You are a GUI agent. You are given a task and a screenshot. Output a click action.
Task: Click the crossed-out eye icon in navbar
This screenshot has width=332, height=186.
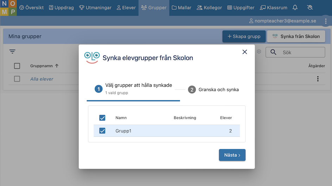310,8
